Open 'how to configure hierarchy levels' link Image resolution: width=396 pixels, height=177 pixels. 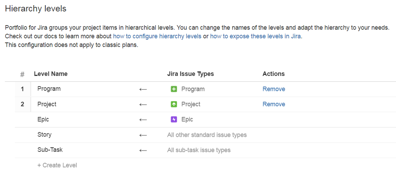point(157,36)
